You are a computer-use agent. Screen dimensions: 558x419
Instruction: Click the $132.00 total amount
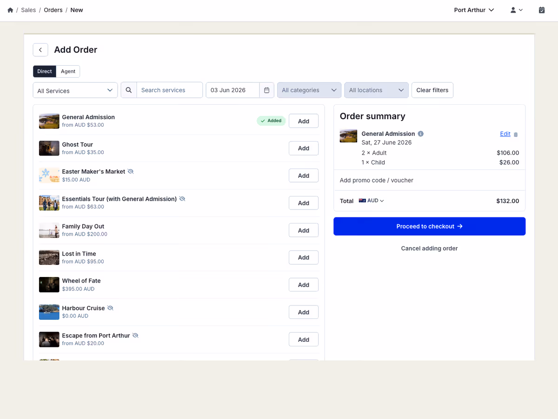[x=508, y=201]
